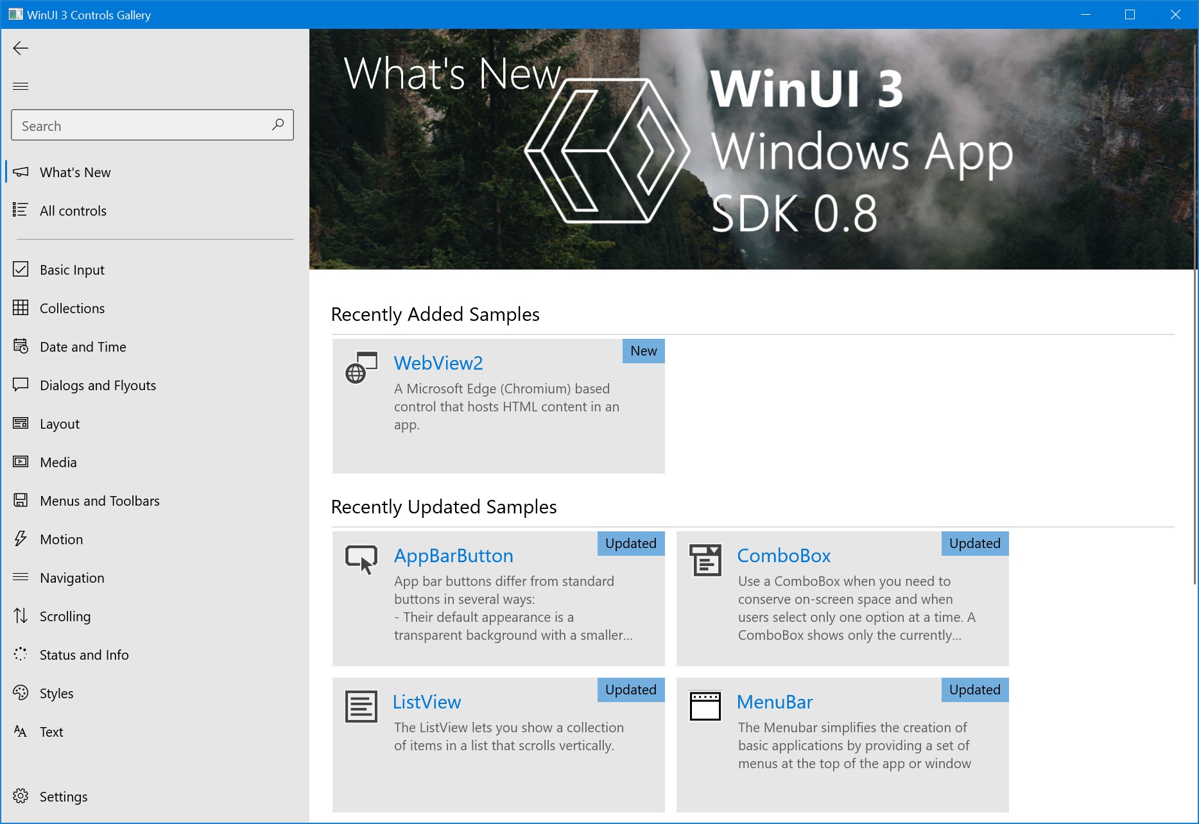Click the search magnifier icon

(x=278, y=124)
